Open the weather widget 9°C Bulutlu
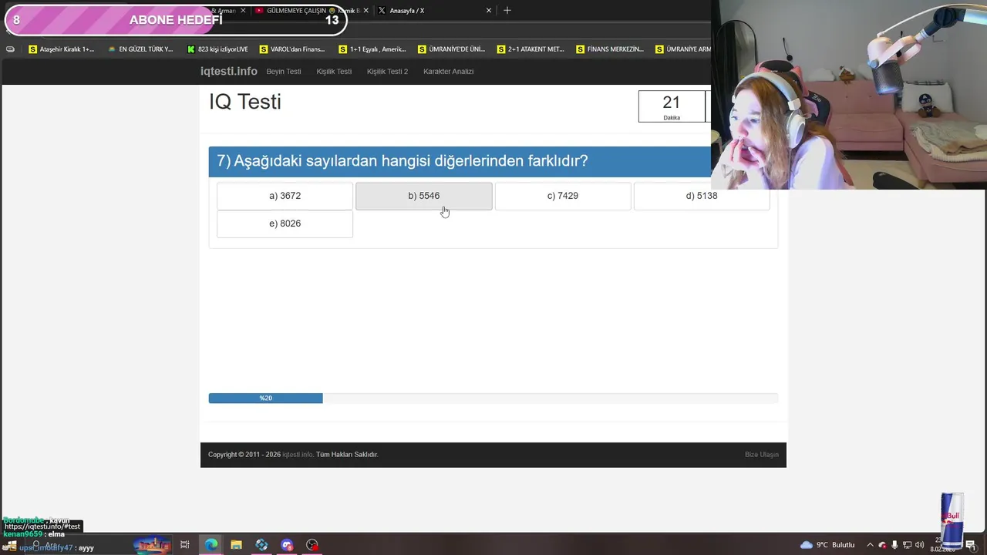The image size is (987, 555). (x=827, y=545)
